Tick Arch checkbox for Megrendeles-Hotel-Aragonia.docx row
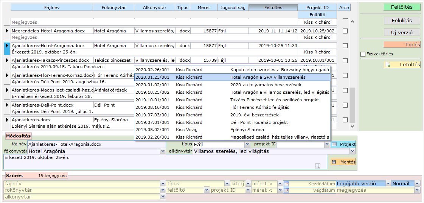The image size is (424, 203). [x=345, y=31]
